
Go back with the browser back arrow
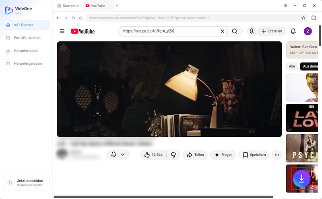click(58, 18)
